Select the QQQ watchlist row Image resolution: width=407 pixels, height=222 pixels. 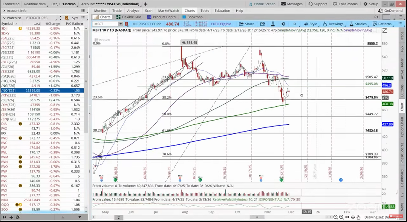[42, 205]
